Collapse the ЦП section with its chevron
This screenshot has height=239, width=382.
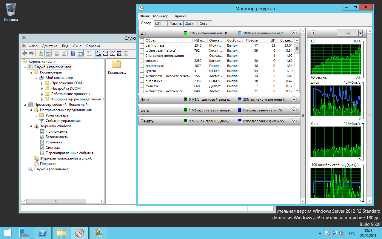(294, 33)
